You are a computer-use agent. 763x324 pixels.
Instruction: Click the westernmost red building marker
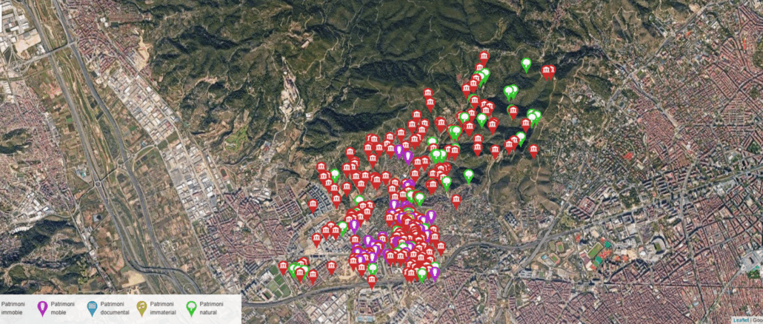click(282, 267)
